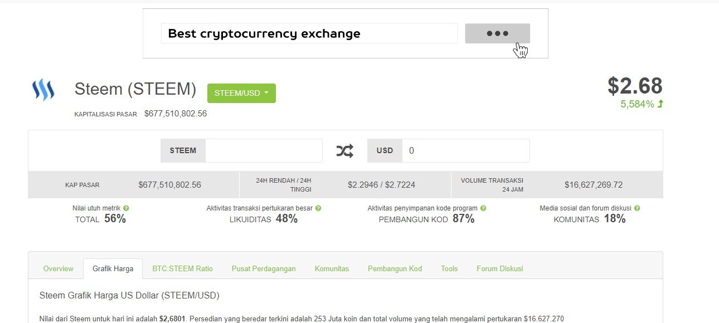The width and height of the screenshot is (719, 323).
Task: Switch to the Overview tab
Action: point(58,268)
